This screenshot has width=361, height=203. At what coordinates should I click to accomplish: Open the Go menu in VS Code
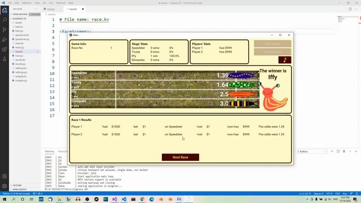(45, 3)
